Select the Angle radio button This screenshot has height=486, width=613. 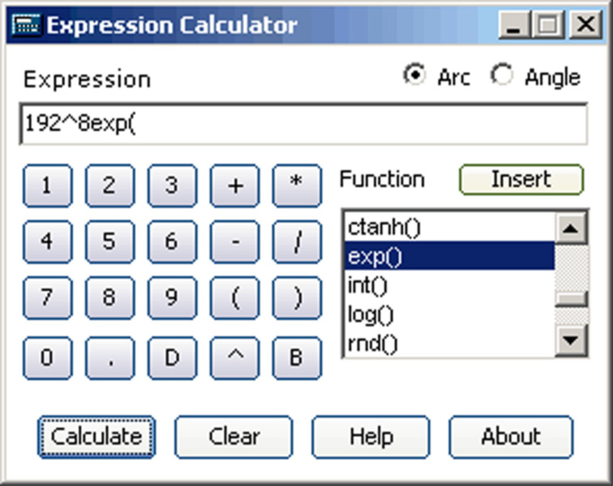click(502, 75)
